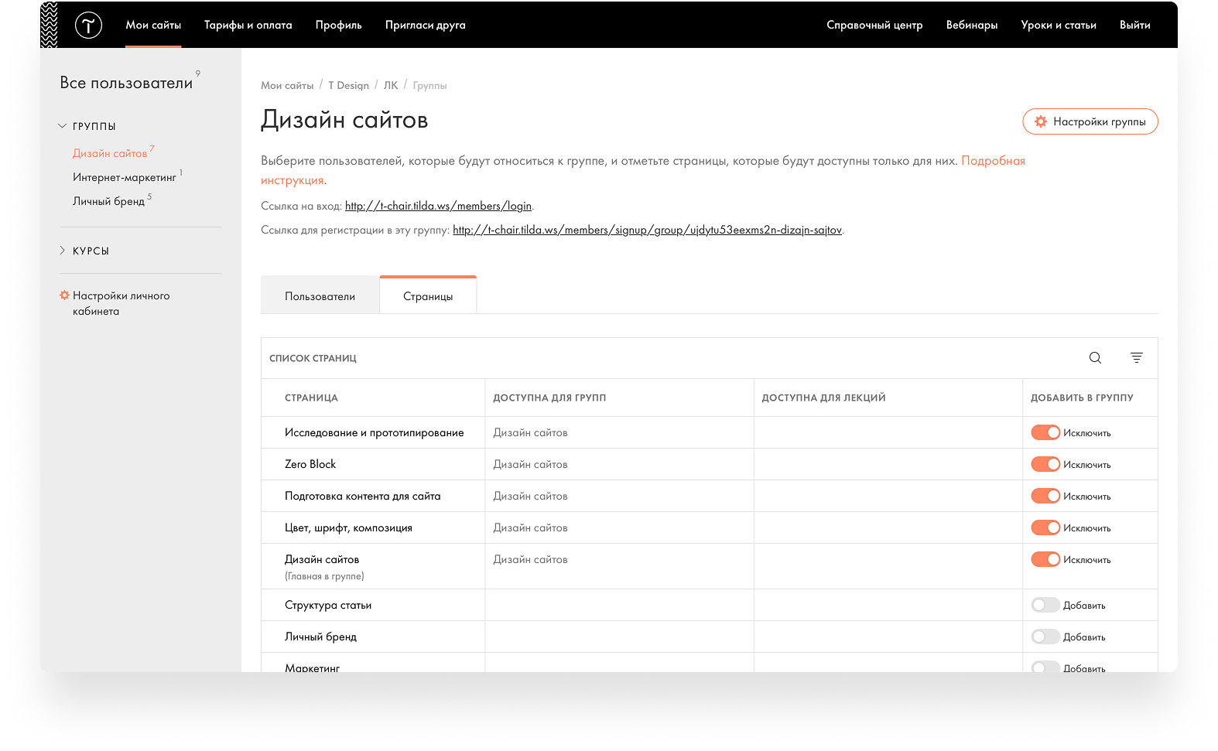The width and height of the screenshot is (1218, 751).
Task: Toggle off the Цвет, шрифт, композиция page
Action: click(x=1045, y=527)
